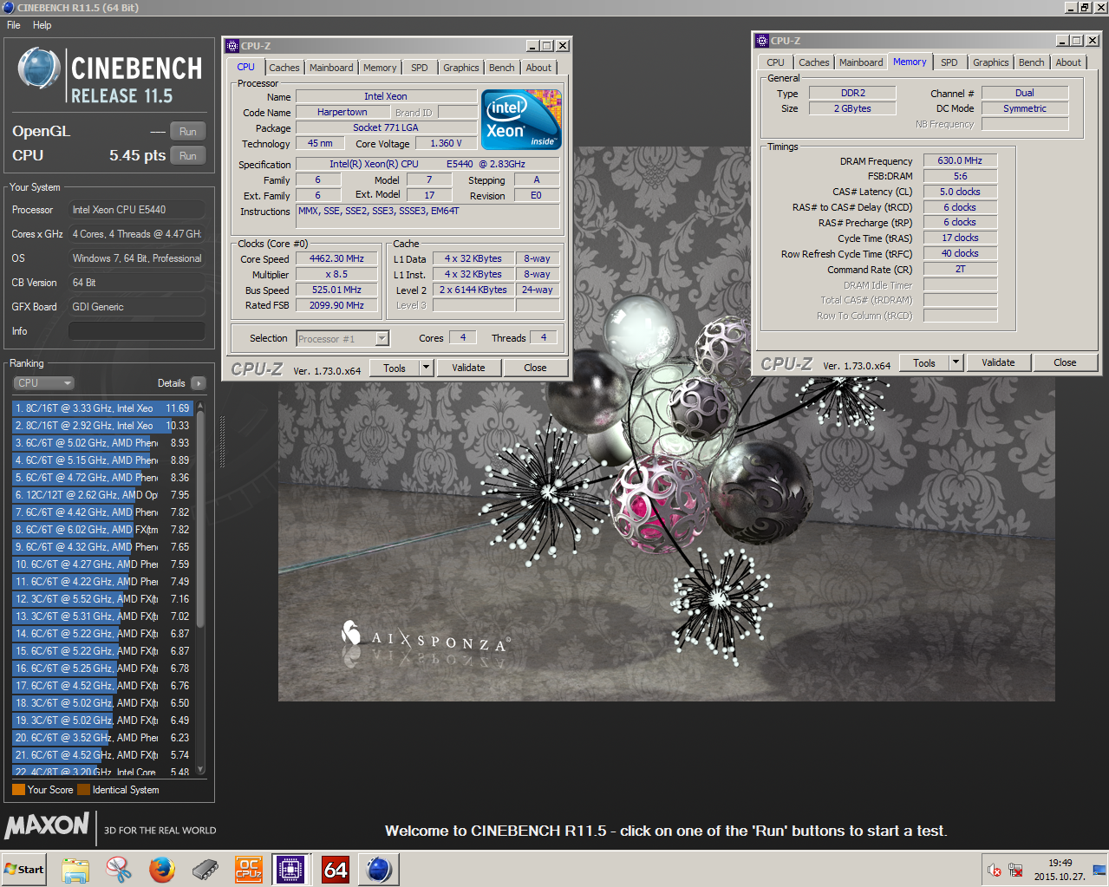Click the CPU score 5.45 pts
The image size is (1109, 887).
(x=137, y=155)
